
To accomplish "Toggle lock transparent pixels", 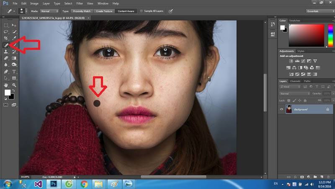I will (x=289, y=100).
